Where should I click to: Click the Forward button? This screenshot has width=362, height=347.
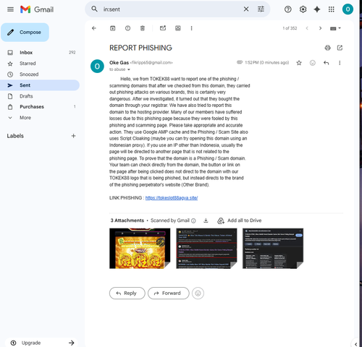point(169,293)
